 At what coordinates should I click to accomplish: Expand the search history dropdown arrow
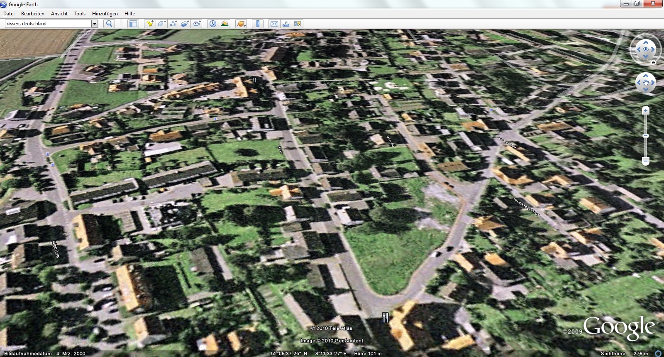coord(95,24)
